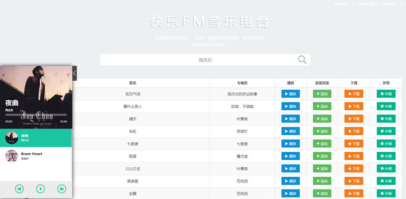
Task: Download the song 告白气球
Action: [353, 94]
